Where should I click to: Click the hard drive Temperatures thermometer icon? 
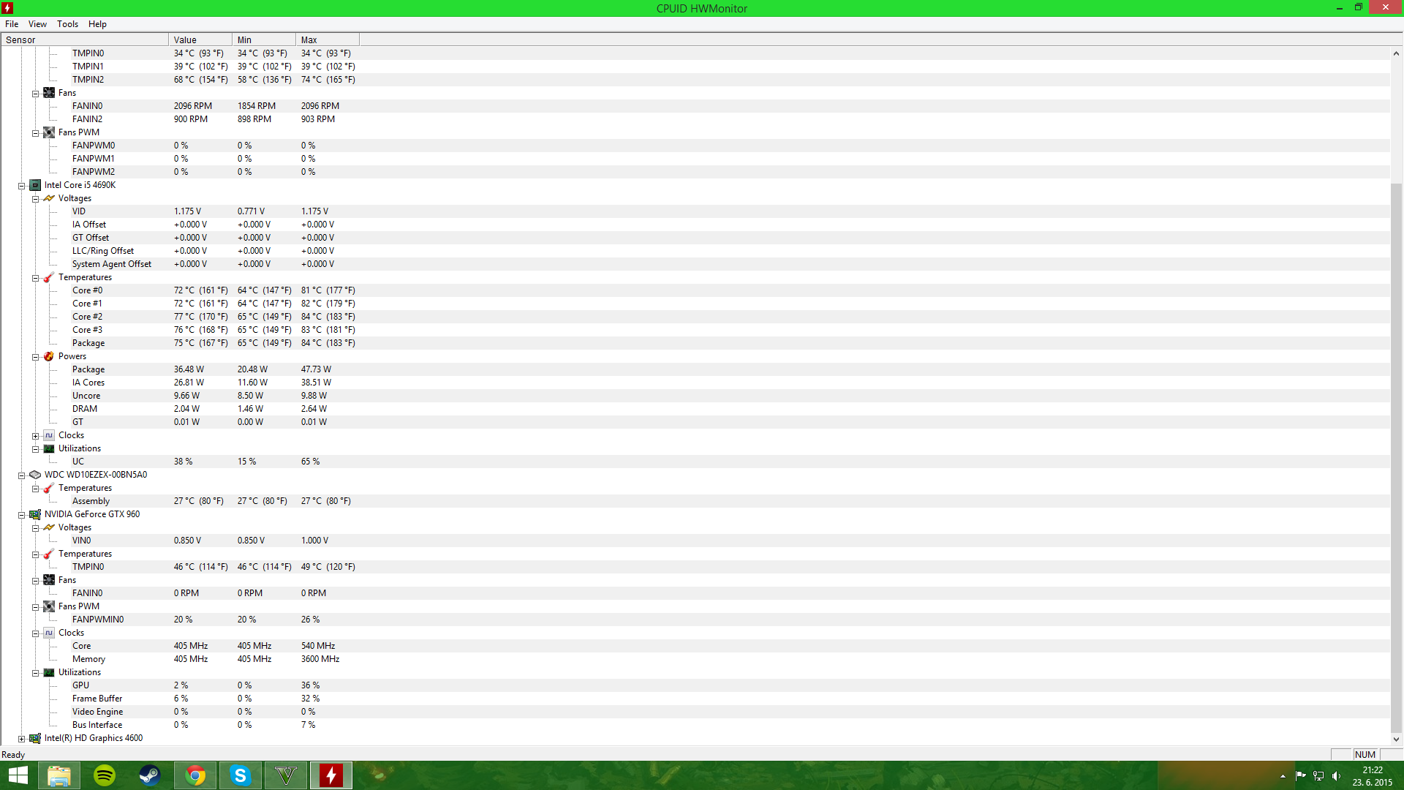coord(49,488)
